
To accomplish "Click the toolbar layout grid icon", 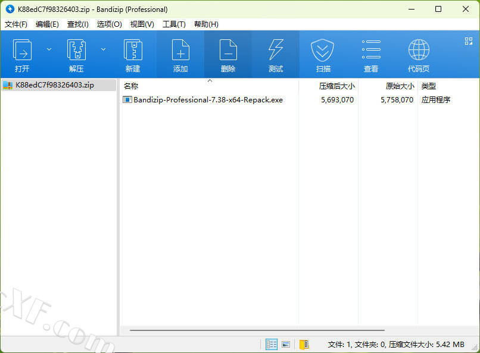I will coord(468,41).
